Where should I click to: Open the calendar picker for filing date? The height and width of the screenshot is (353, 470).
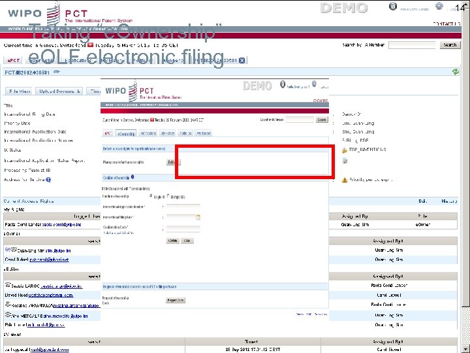pyautogui.click(x=198, y=217)
